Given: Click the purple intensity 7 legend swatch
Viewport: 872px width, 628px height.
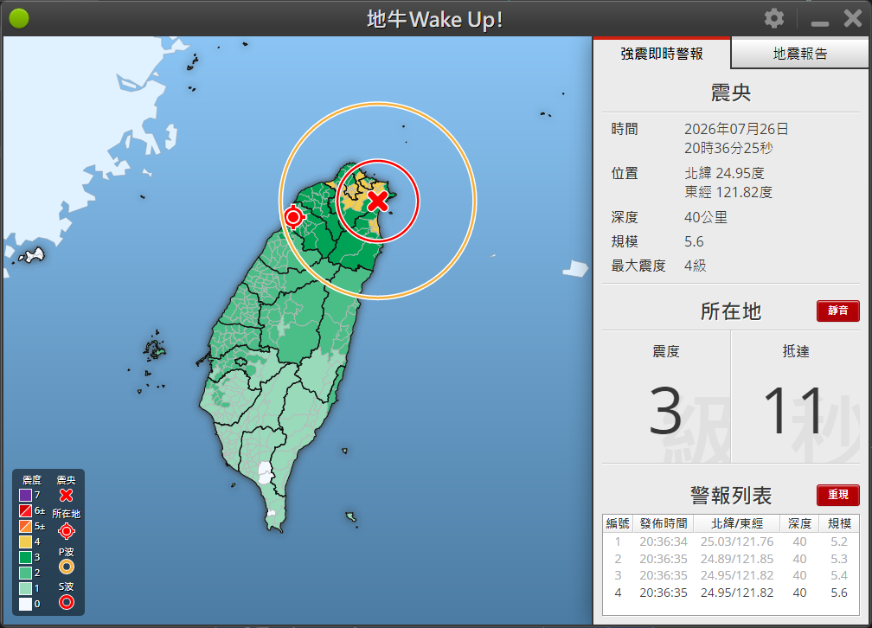Looking at the screenshot, I should click(x=25, y=495).
